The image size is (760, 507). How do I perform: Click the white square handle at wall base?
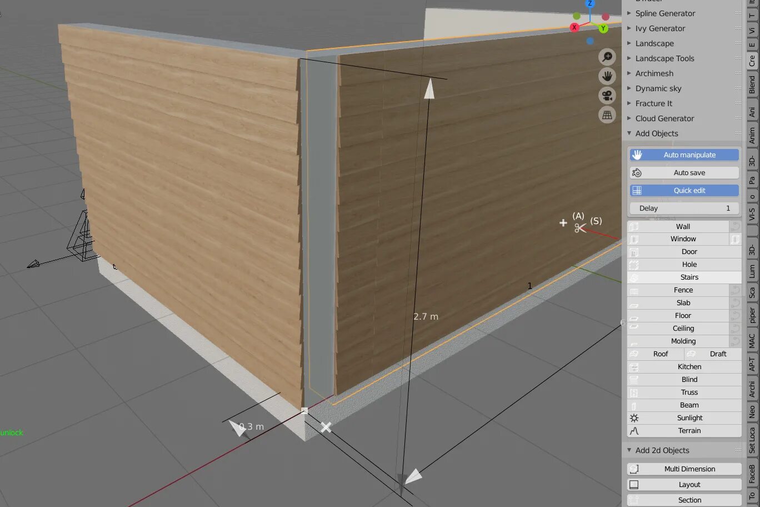[304, 411]
